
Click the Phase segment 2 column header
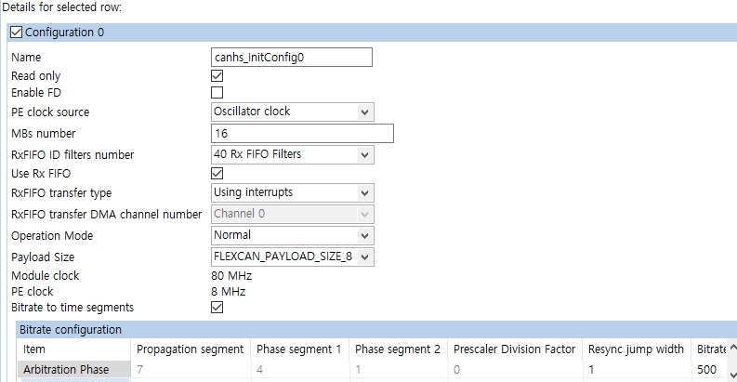(398, 349)
